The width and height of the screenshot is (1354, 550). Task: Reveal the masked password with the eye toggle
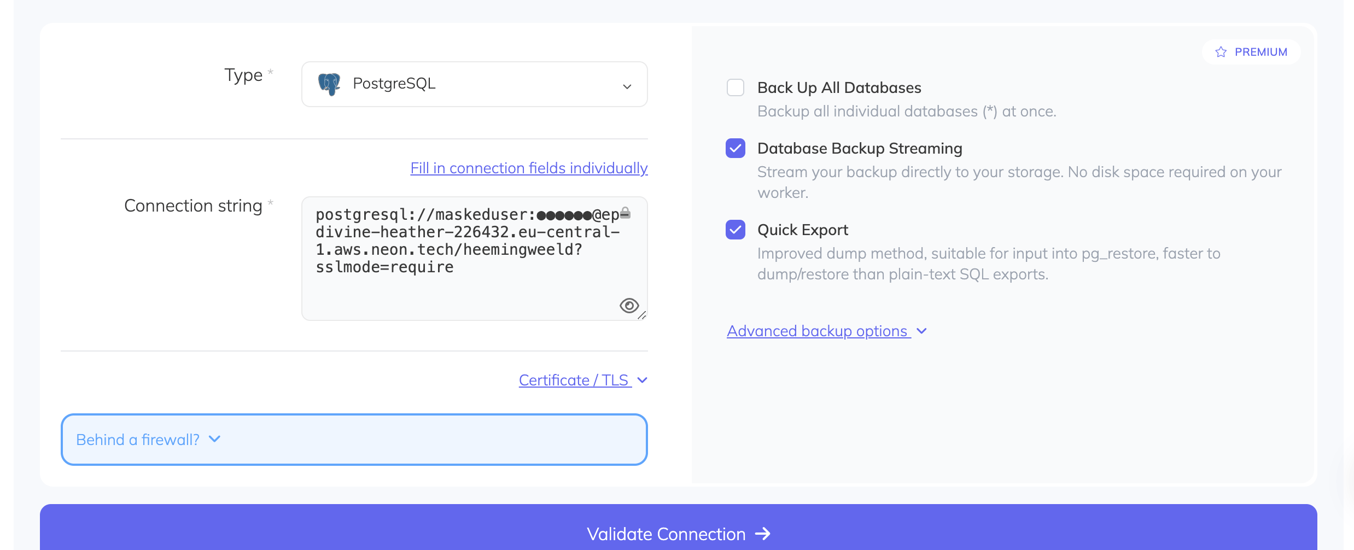point(629,306)
